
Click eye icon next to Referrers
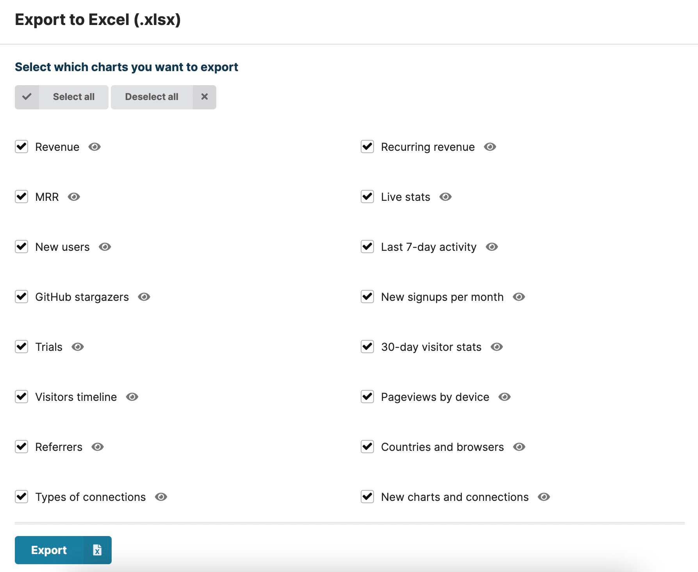98,447
